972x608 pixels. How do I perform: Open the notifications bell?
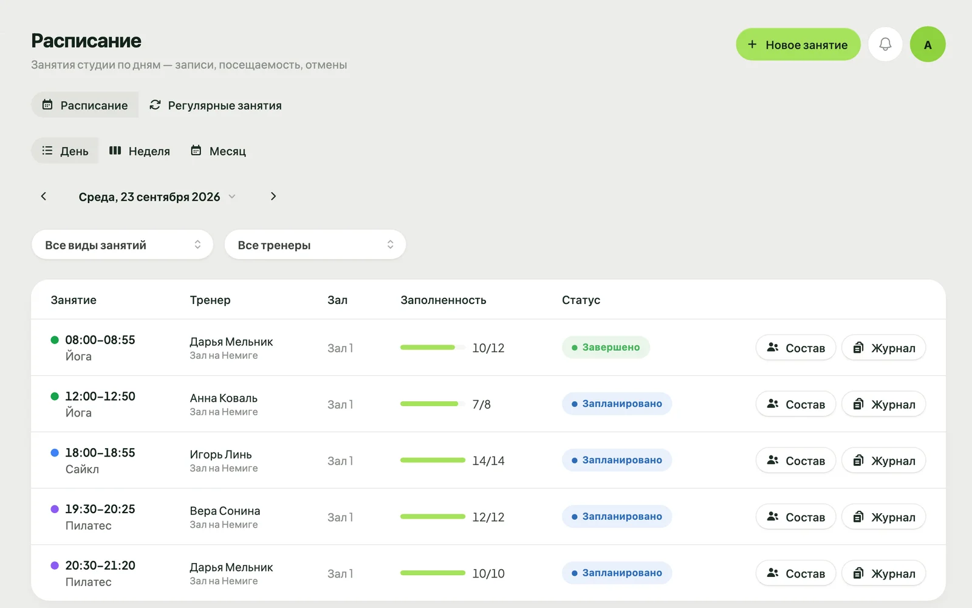click(885, 44)
